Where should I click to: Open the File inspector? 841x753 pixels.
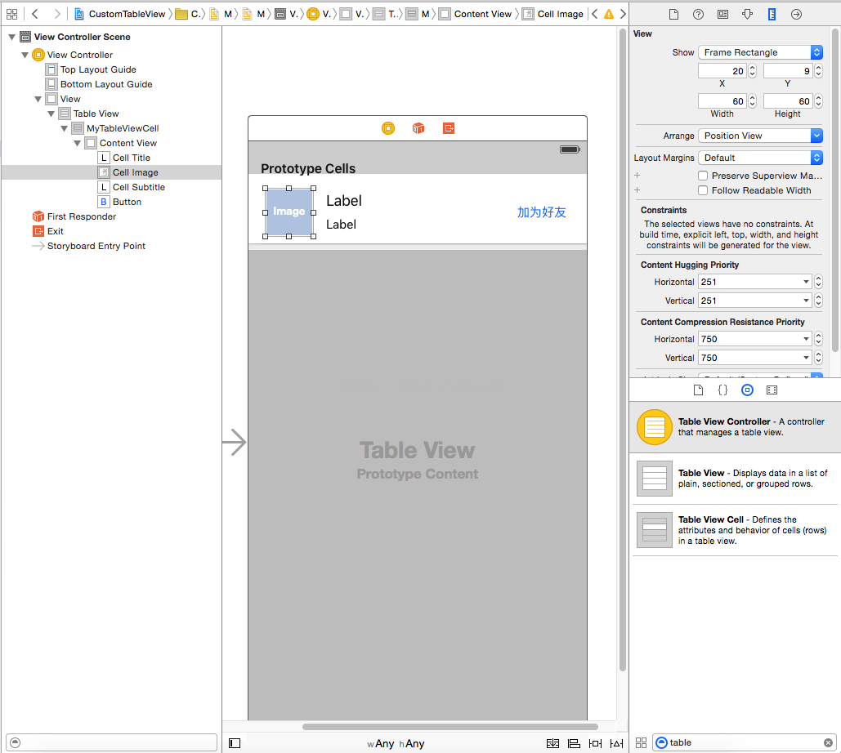[673, 15]
